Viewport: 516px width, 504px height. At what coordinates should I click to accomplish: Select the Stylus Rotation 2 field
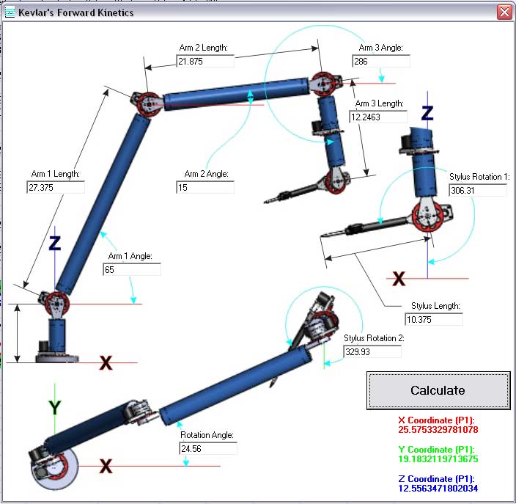372,351
